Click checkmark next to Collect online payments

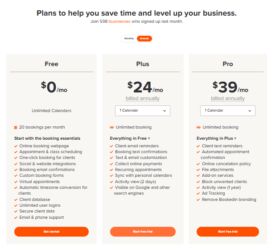click(111, 164)
